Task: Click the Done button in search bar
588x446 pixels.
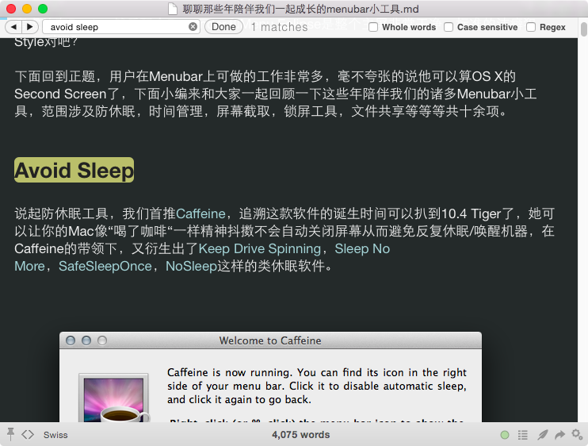Action: coord(223,27)
